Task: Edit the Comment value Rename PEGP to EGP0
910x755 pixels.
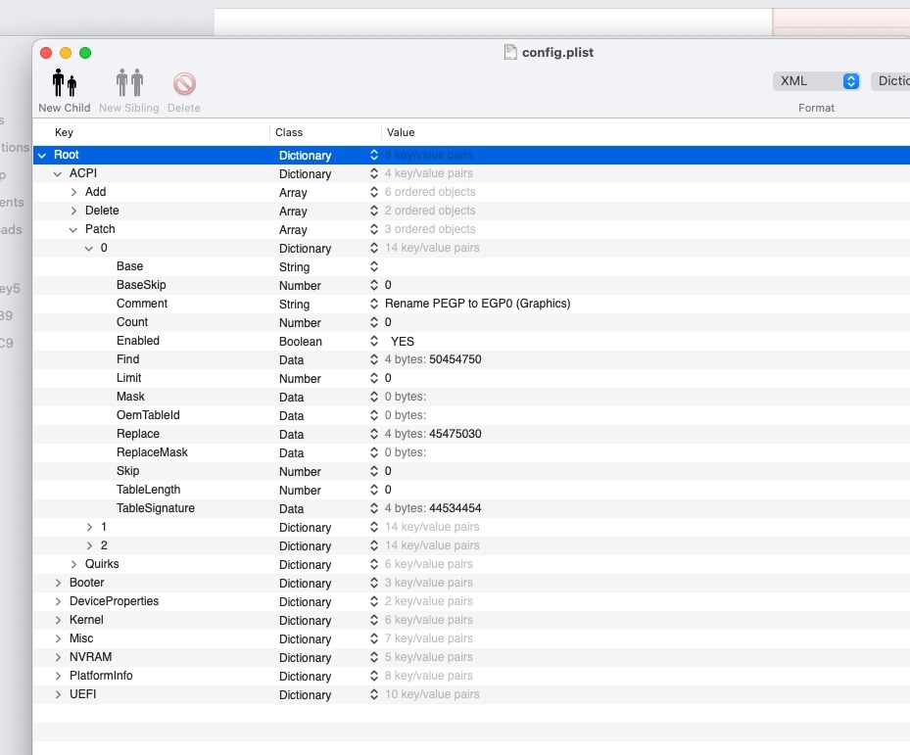Action: click(477, 304)
